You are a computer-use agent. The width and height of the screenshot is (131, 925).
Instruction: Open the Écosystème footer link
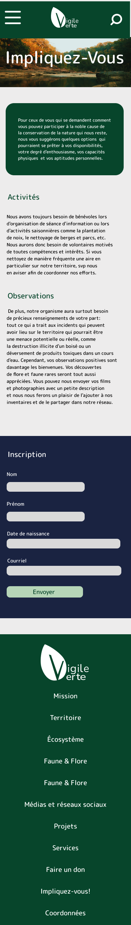(x=65, y=739)
